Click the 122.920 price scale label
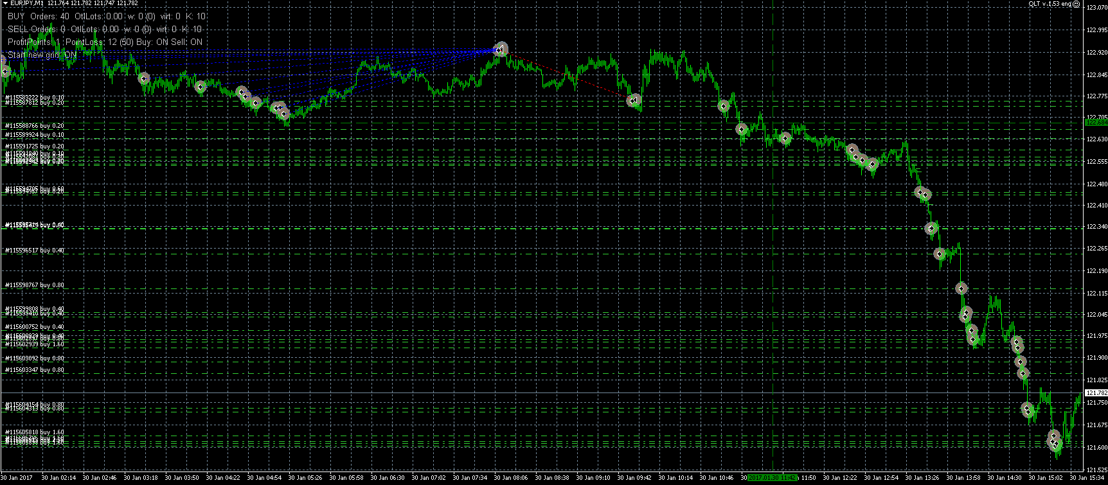 coord(1097,53)
